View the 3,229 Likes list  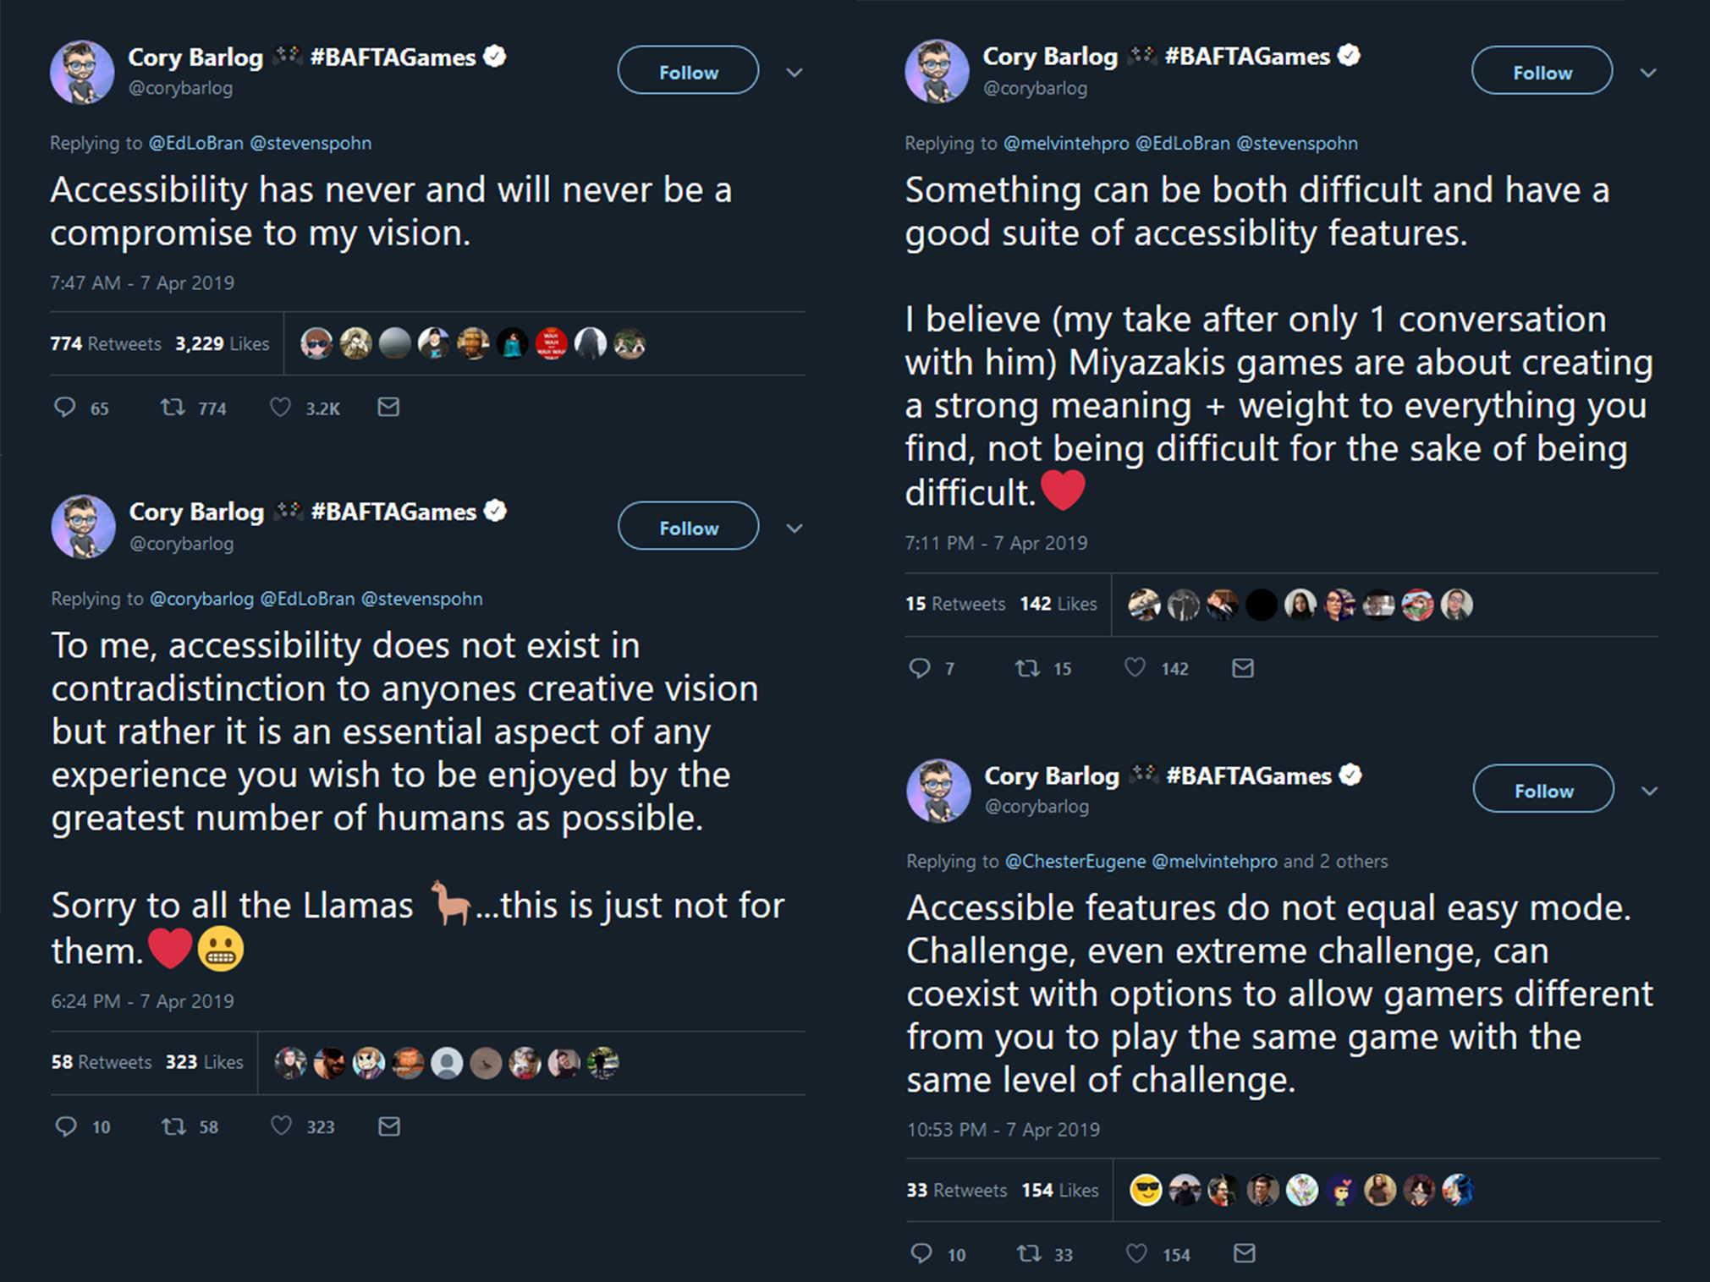point(222,344)
